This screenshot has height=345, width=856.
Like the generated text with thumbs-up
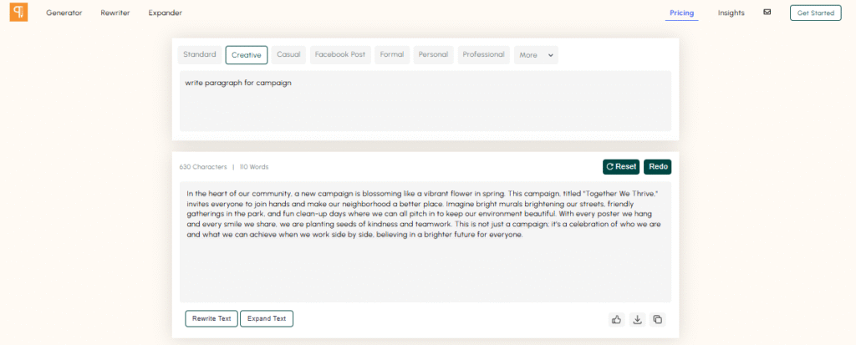coord(617,319)
